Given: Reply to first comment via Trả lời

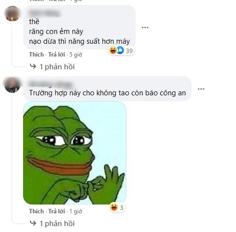Looking at the screenshot, I should [57, 55].
